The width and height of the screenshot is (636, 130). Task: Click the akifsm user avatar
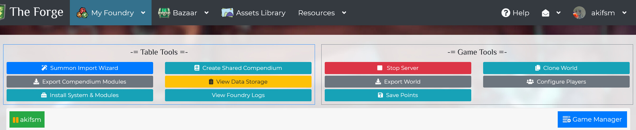(579, 13)
